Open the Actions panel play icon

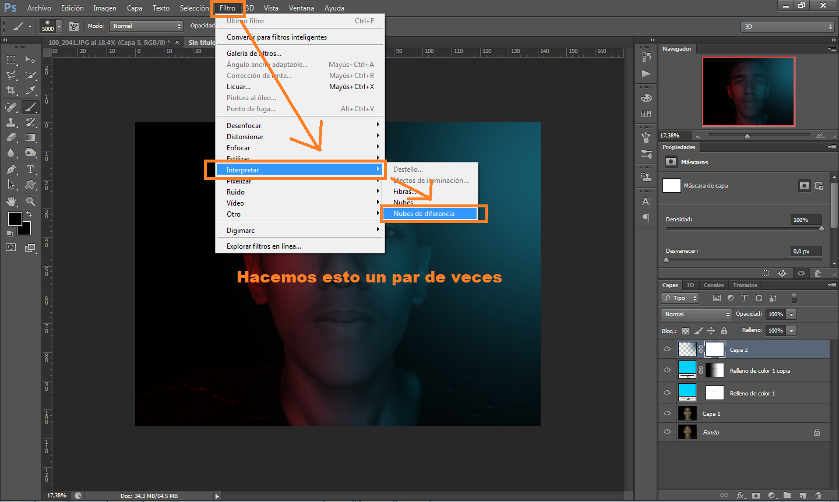click(x=646, y=73)
